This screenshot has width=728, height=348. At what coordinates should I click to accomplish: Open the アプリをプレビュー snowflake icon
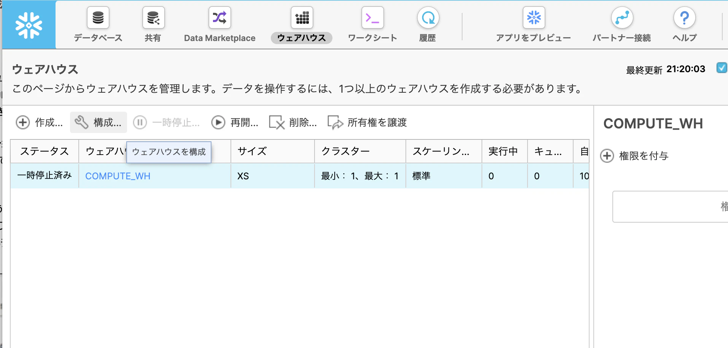tap(534, 17)
